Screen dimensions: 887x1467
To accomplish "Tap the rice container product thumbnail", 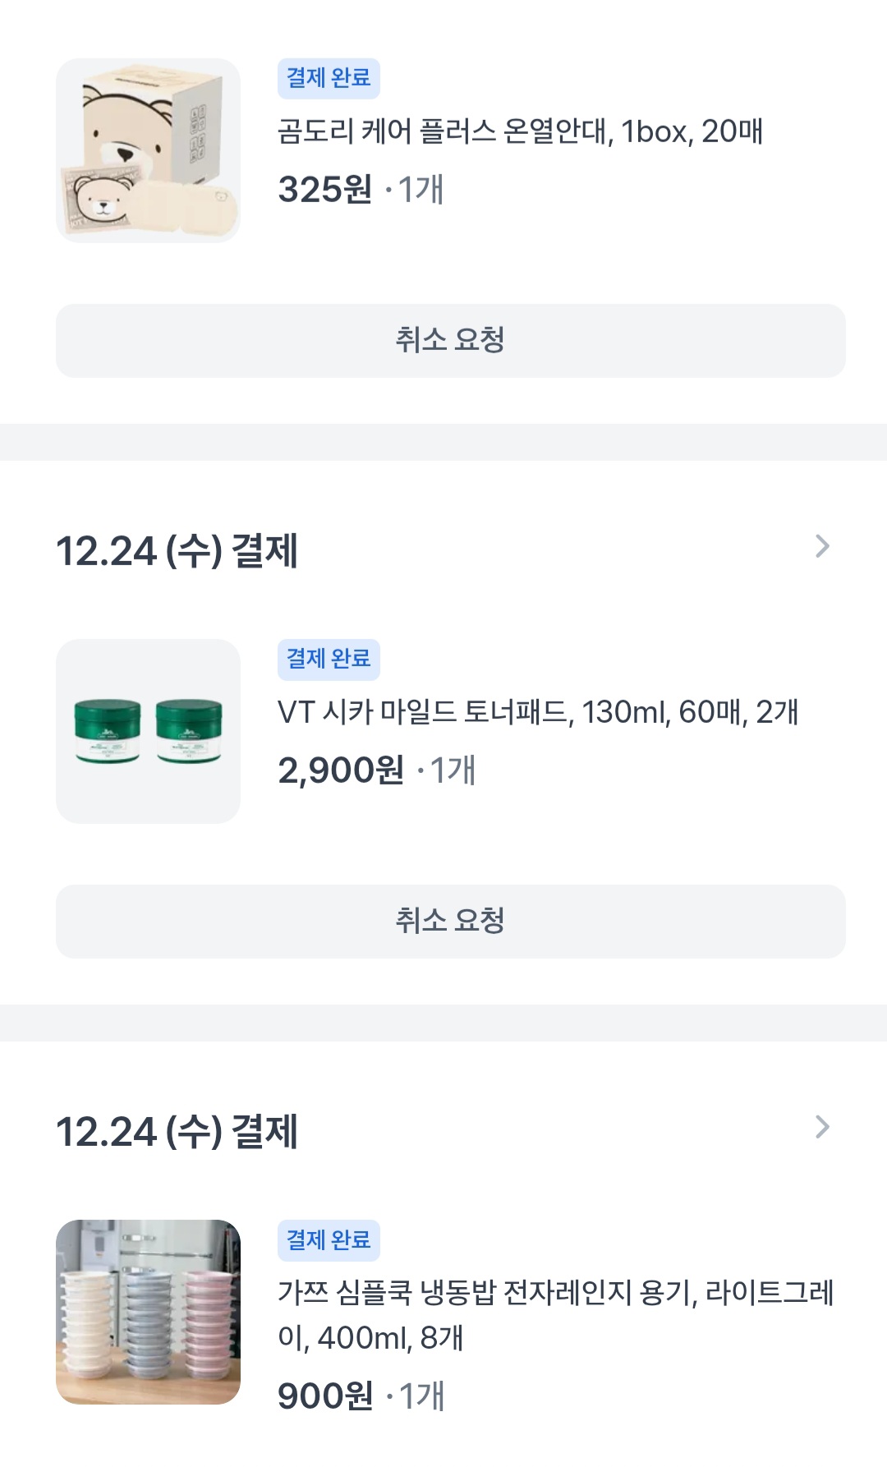I will point(148,1312).
